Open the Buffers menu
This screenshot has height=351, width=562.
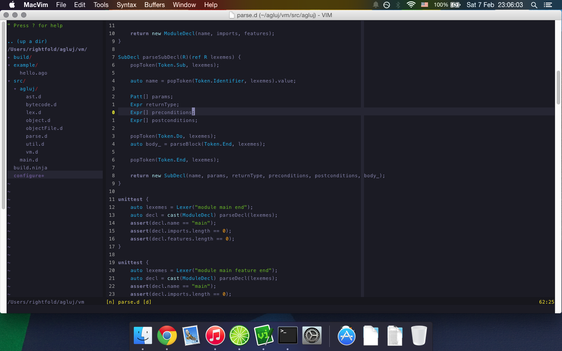tap(155, 5)
